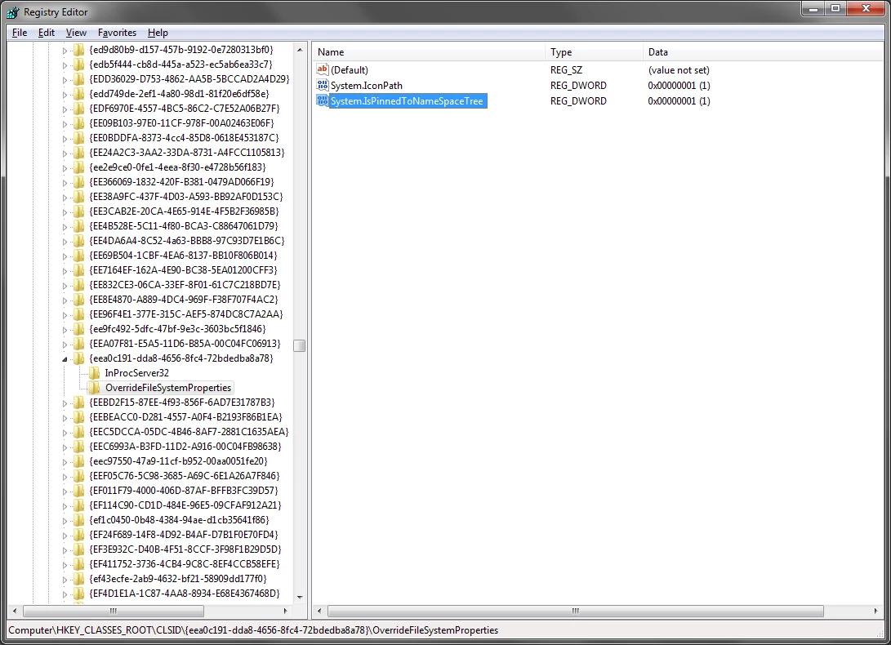Image resolution: width=891 pixels, height=645 pixels.
Task: Sort values by Data column header
Action: (x=763, y=51)
